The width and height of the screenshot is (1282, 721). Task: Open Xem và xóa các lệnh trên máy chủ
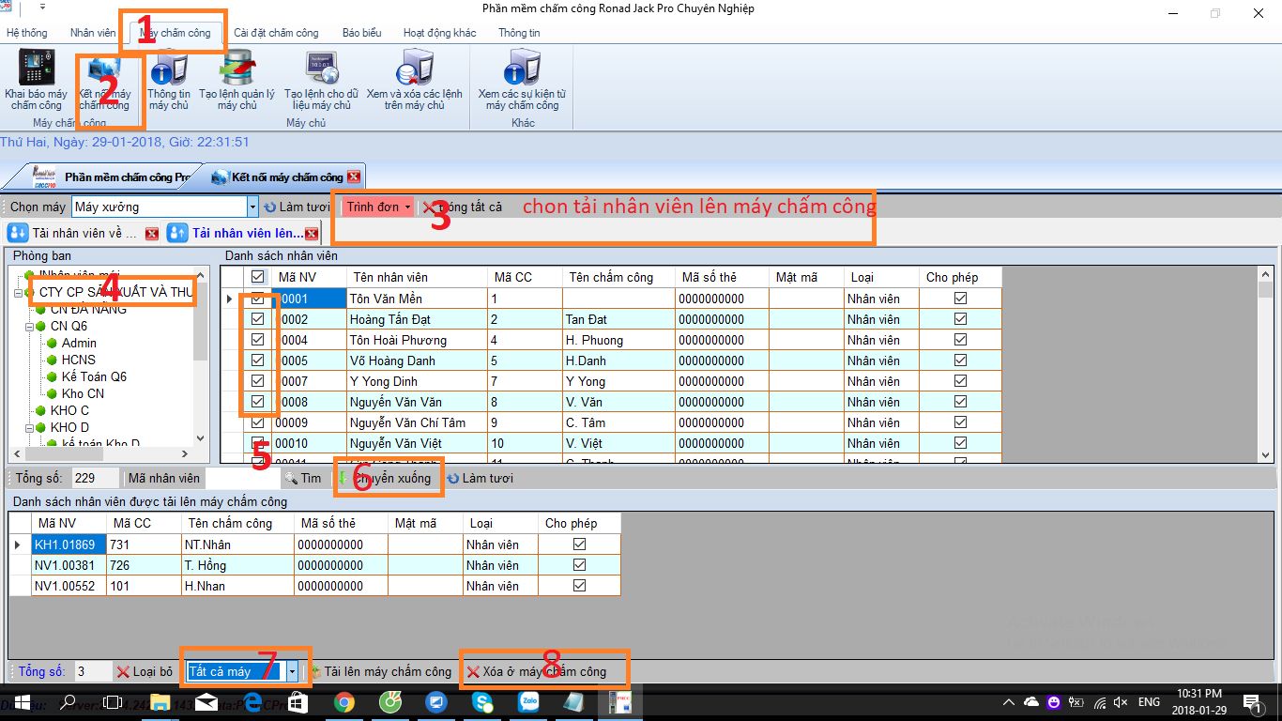point(414,79)
